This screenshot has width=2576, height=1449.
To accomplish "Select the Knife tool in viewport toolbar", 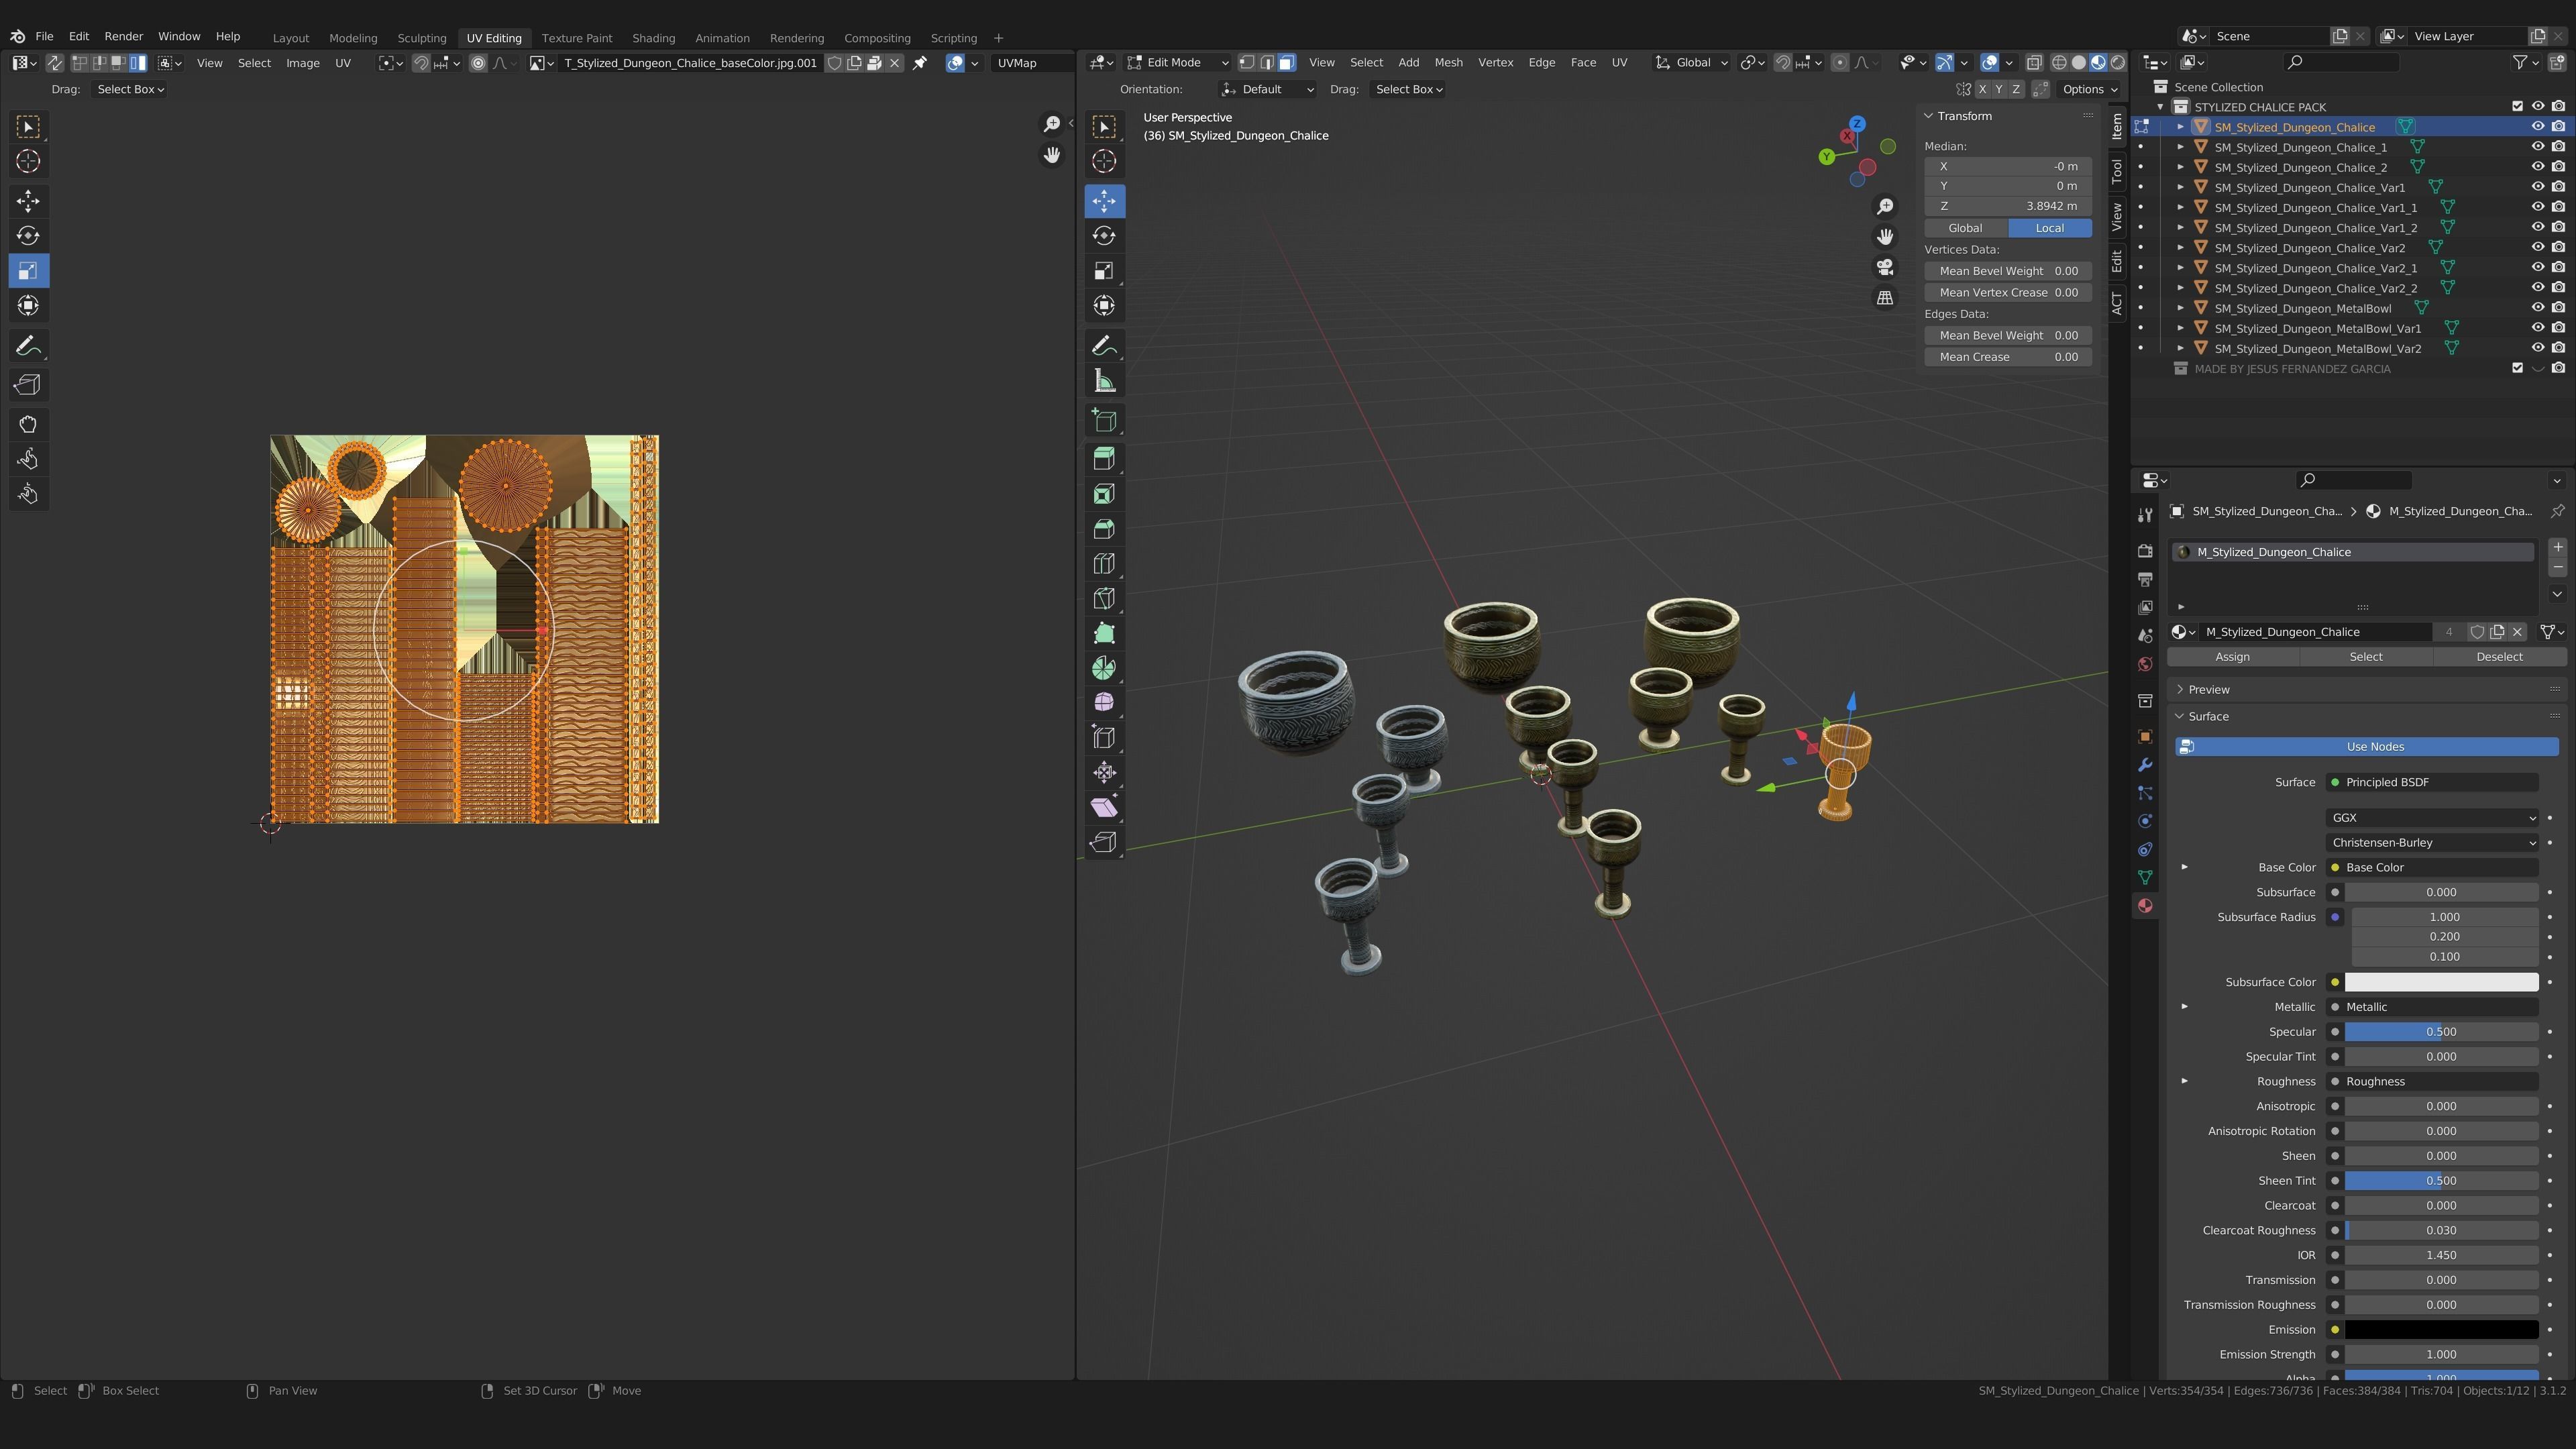I will 1104,599.
